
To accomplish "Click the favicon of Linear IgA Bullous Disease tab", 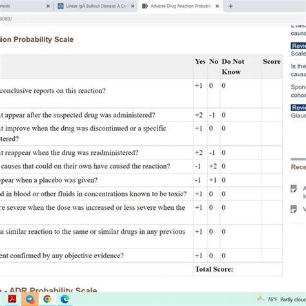I will 61,6.
